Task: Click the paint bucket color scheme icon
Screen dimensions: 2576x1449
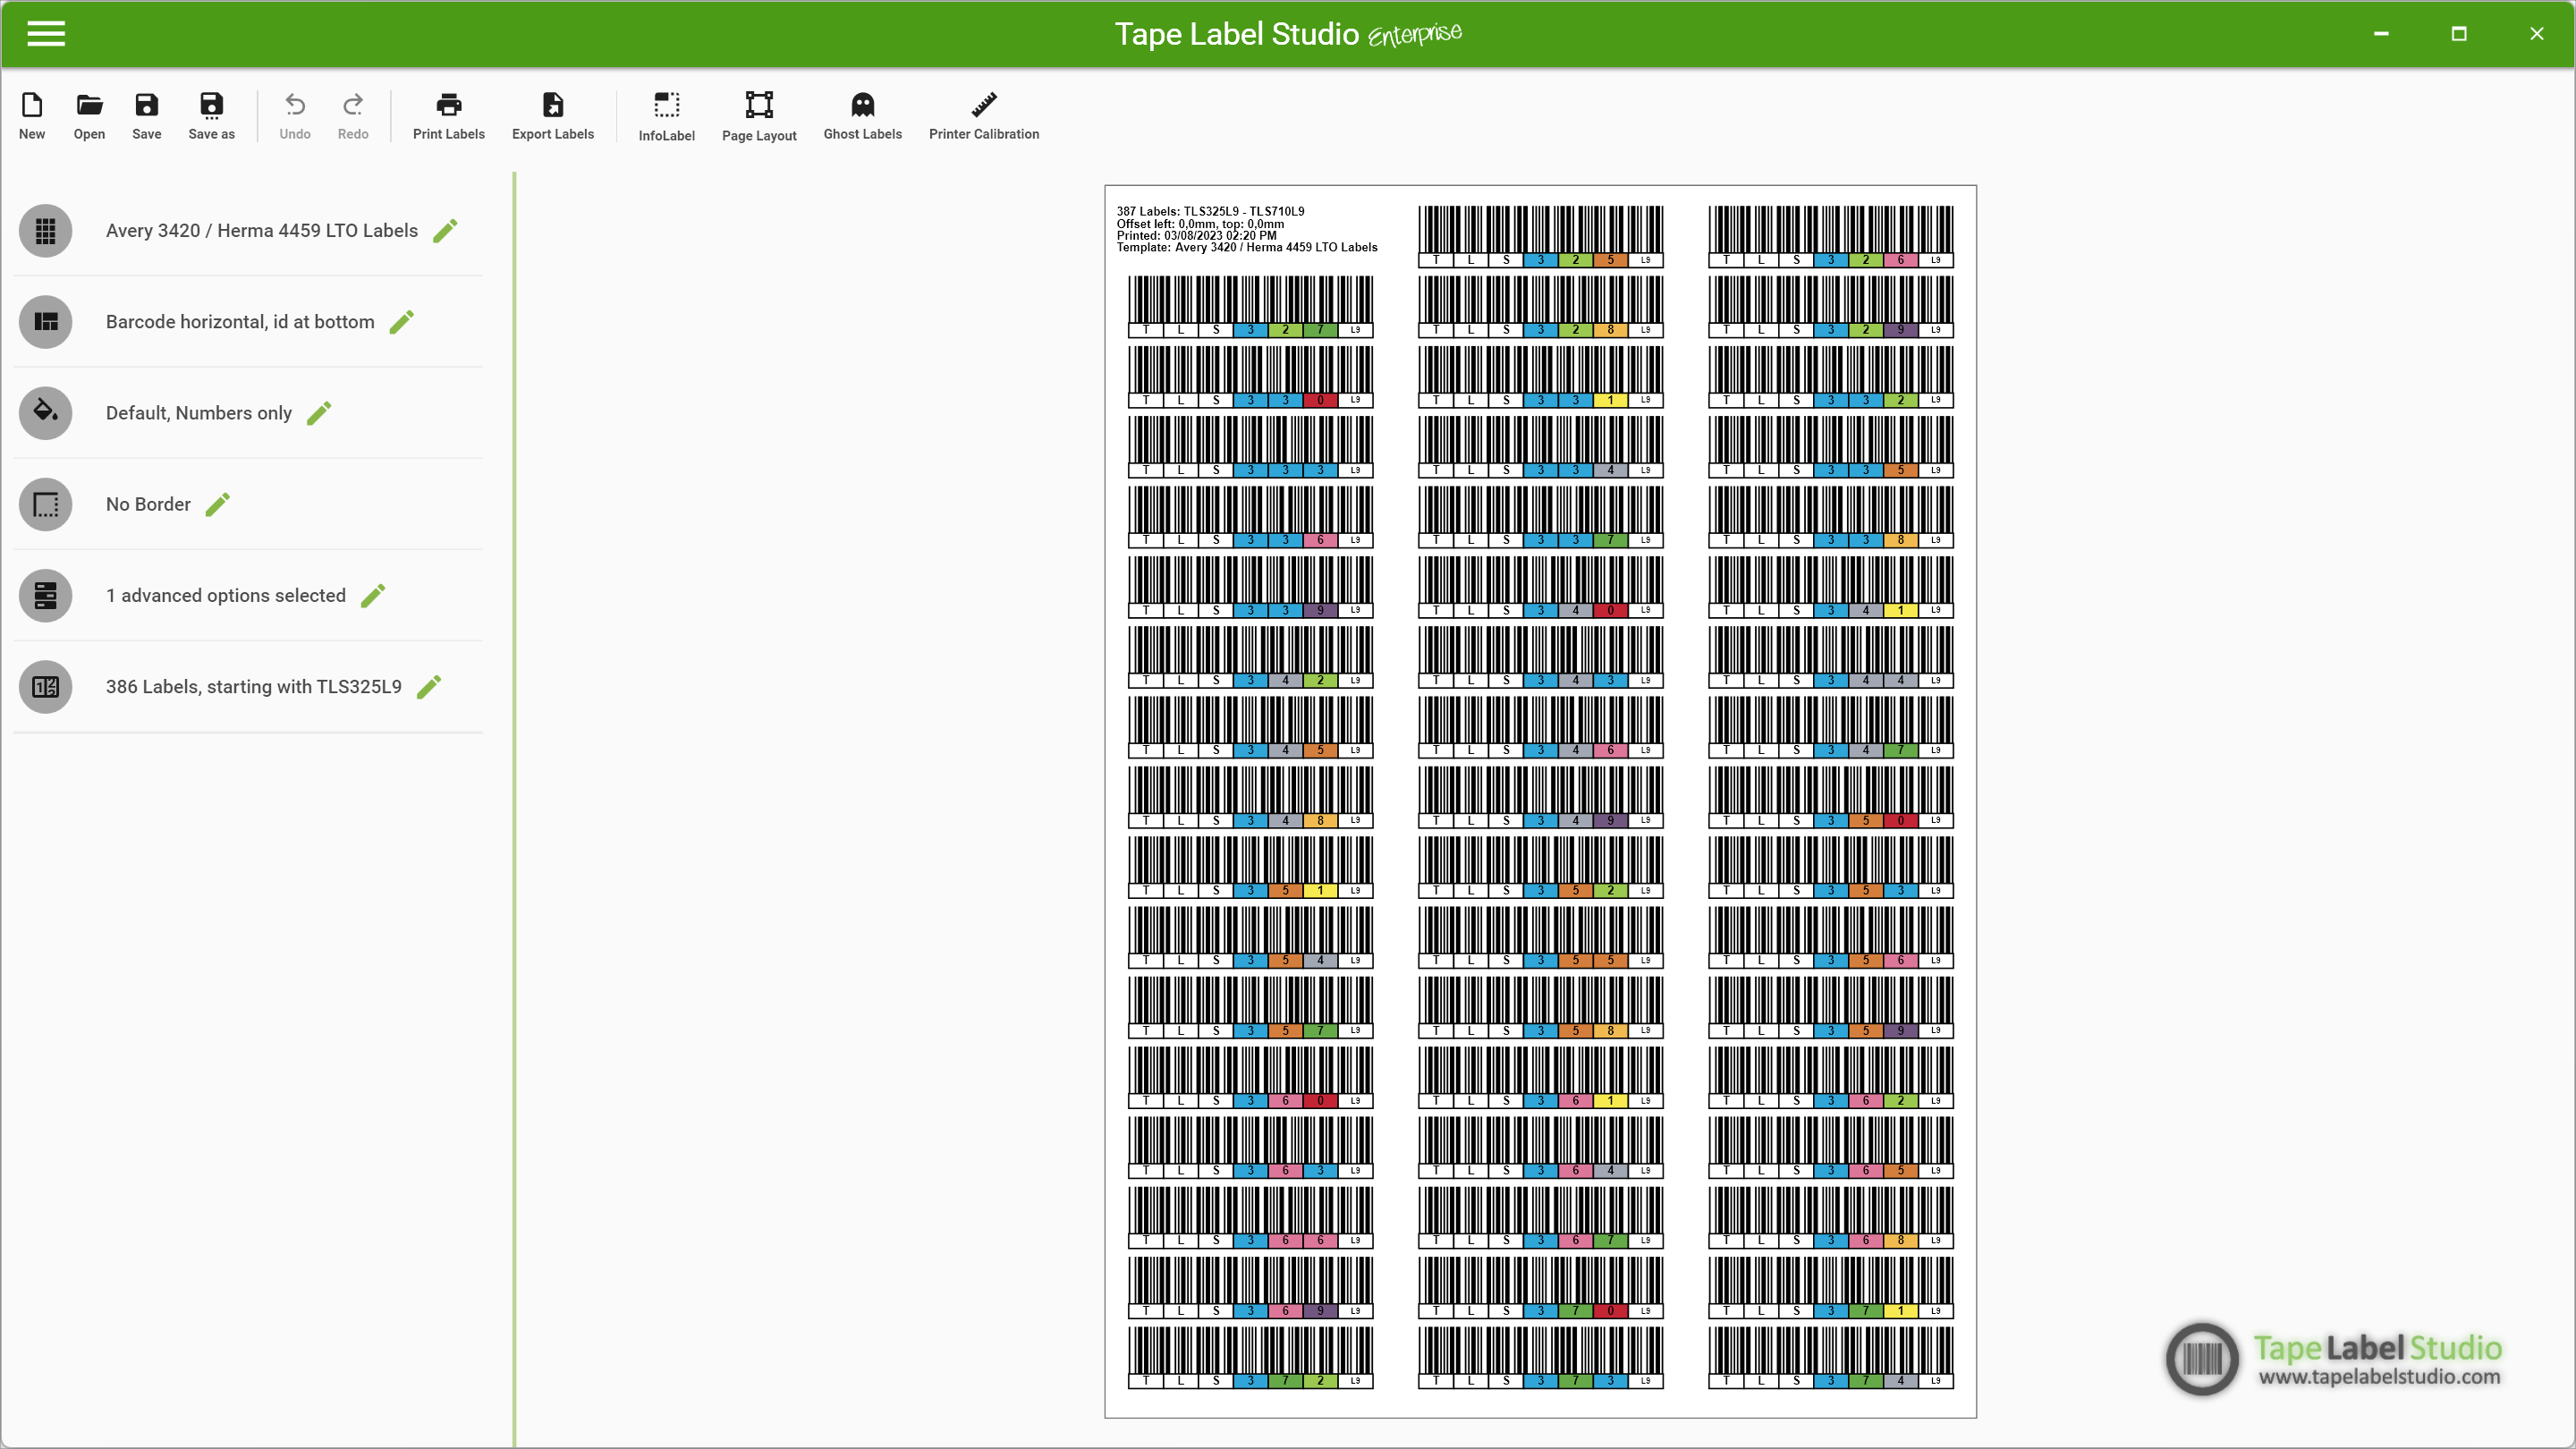Action: [45, 413]
